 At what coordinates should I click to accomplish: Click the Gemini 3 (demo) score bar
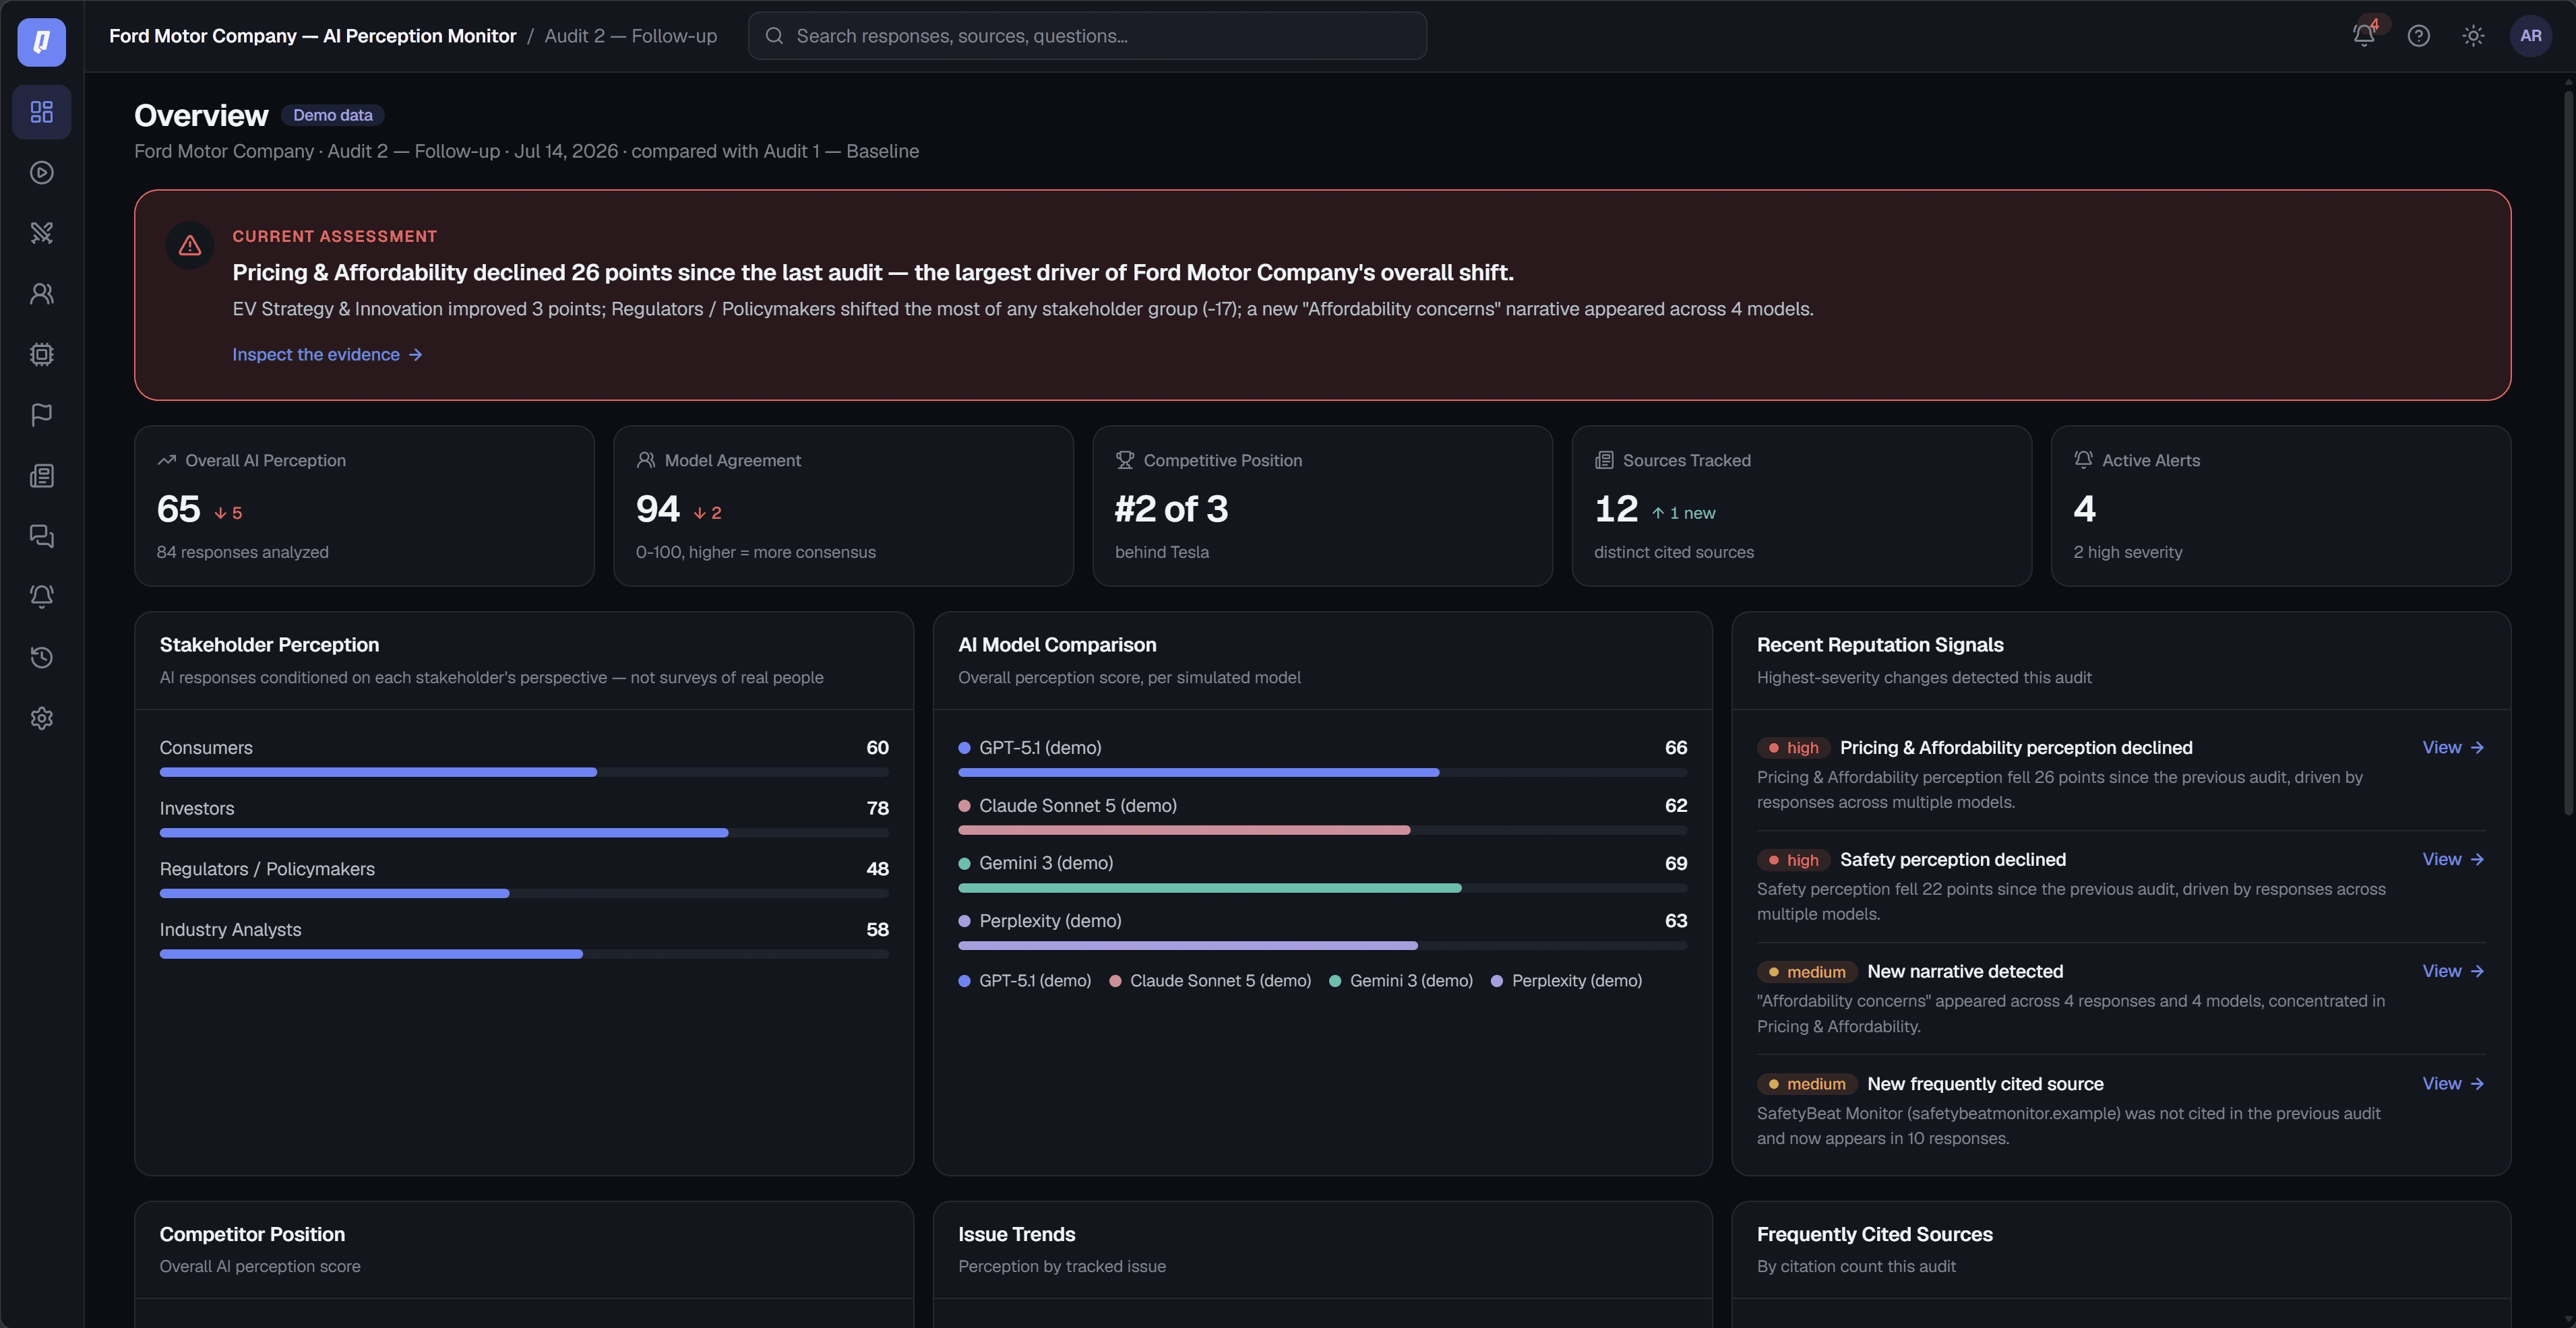[x=1322, y=888]
